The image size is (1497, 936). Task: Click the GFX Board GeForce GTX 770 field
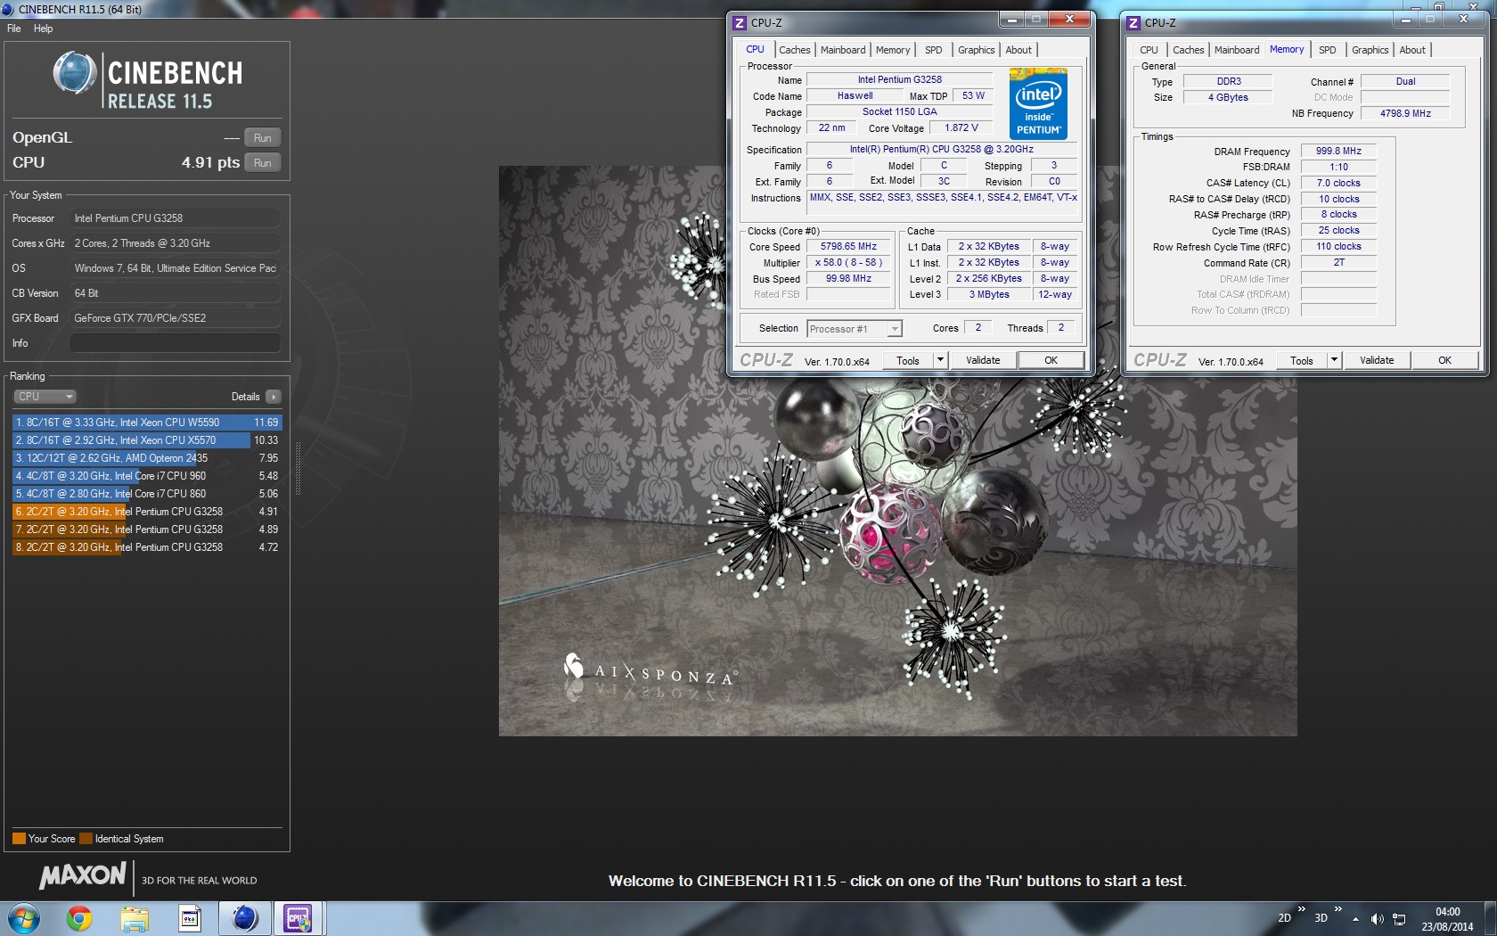[176, 318]
